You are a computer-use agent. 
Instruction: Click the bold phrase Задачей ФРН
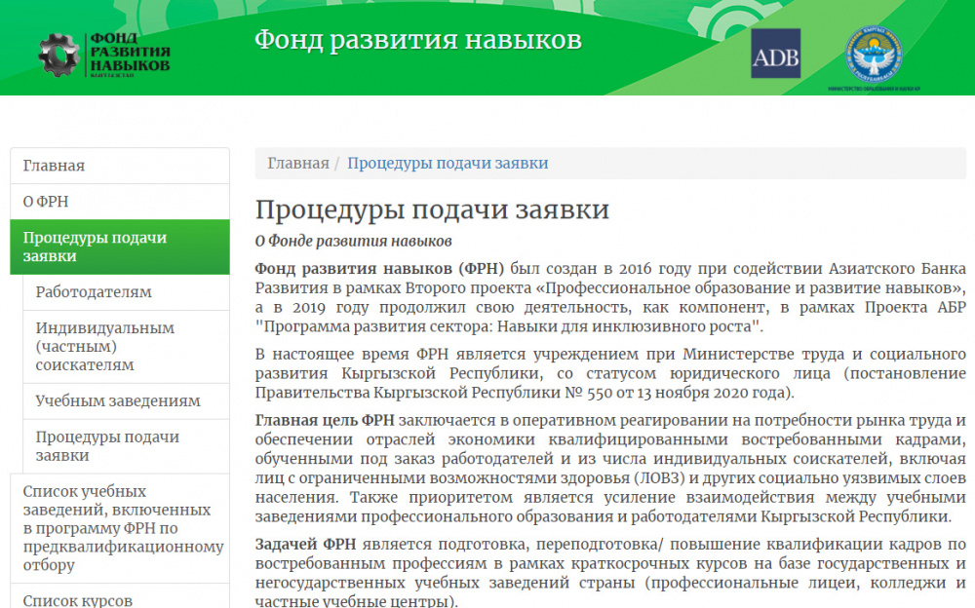tap(303, 544)
